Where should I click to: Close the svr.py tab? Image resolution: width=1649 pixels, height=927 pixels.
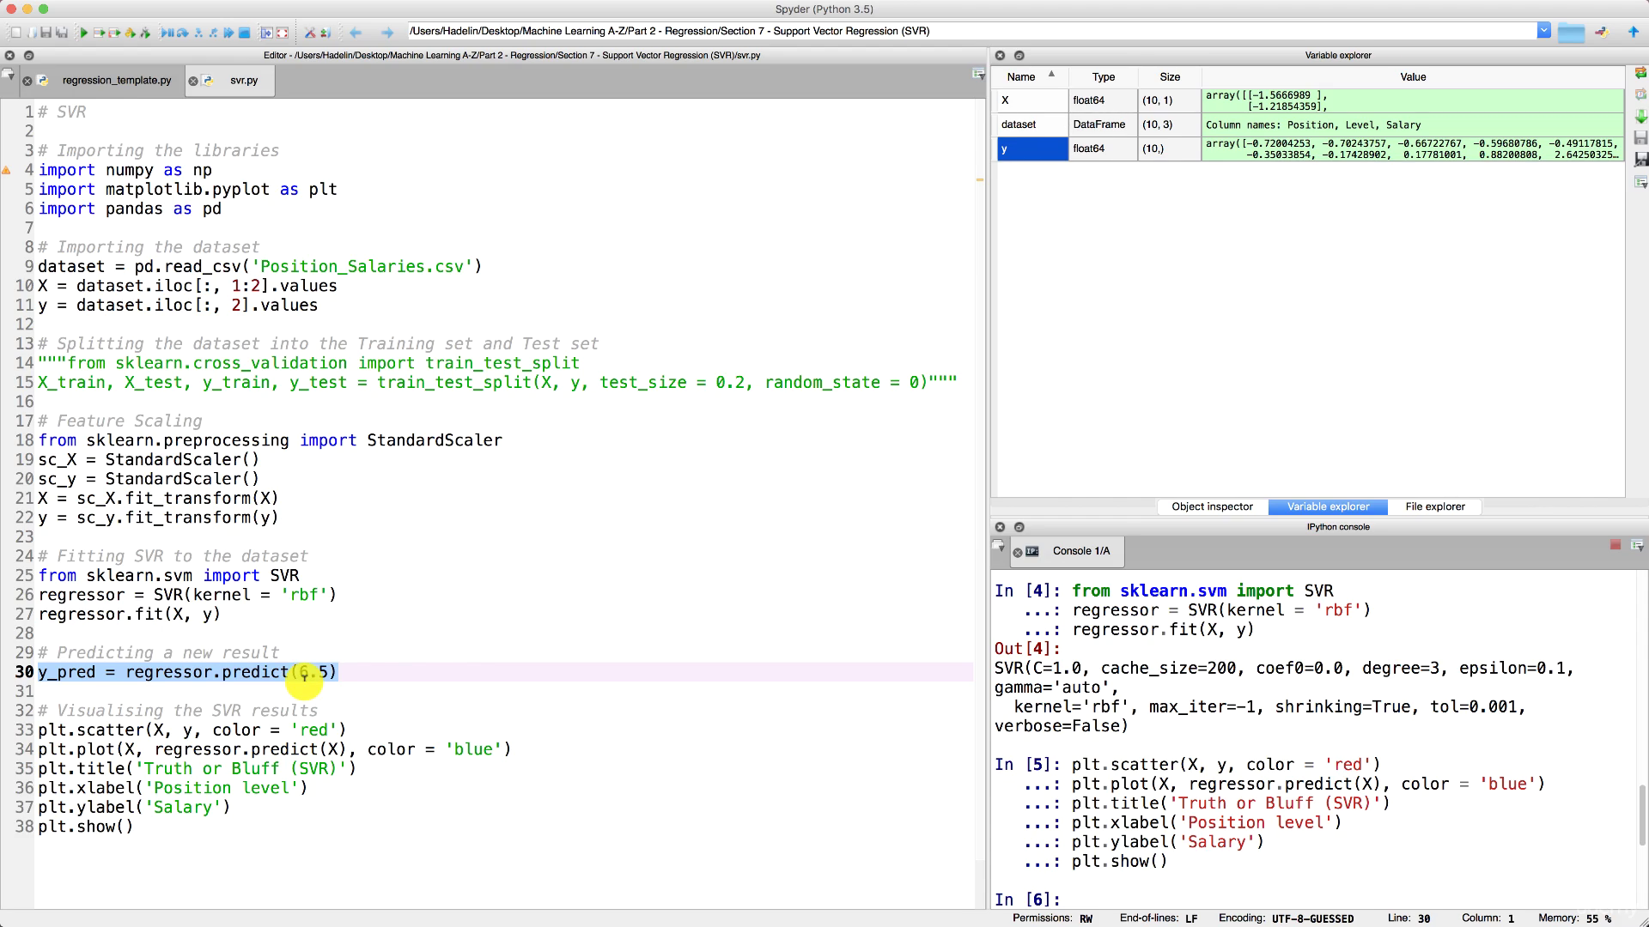[x=193, y=81]
